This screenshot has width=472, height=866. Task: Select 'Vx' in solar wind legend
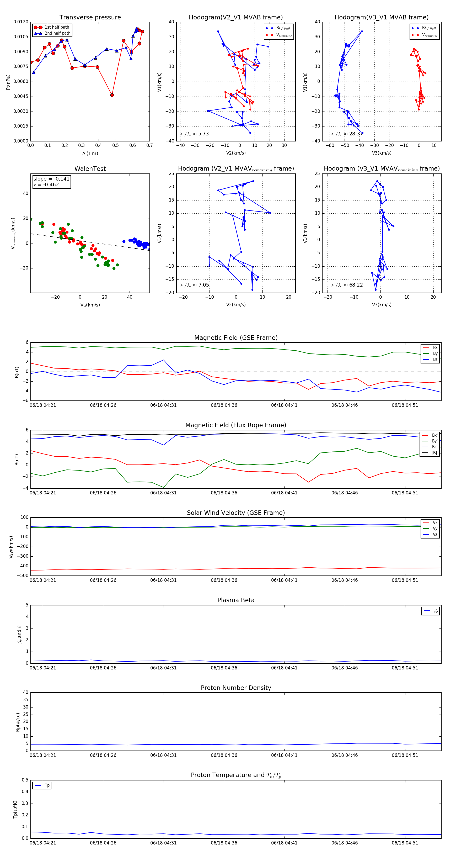coord(430,523)
